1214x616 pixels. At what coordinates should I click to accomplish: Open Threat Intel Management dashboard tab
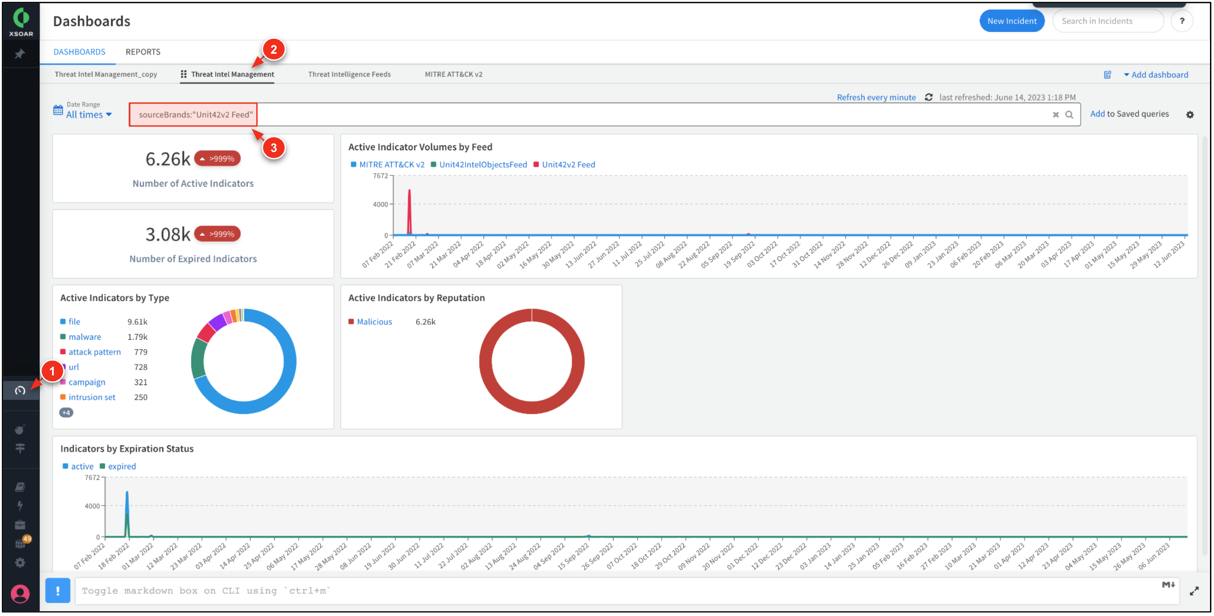[232, 74]
